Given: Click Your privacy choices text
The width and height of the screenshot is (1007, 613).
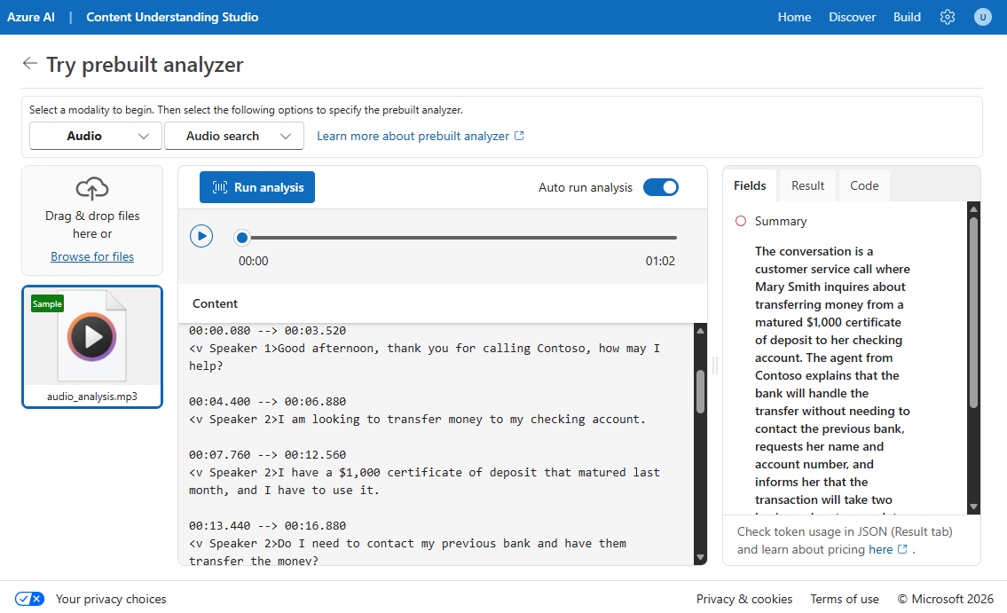Looking at the screenshot, I should [111, 599].
